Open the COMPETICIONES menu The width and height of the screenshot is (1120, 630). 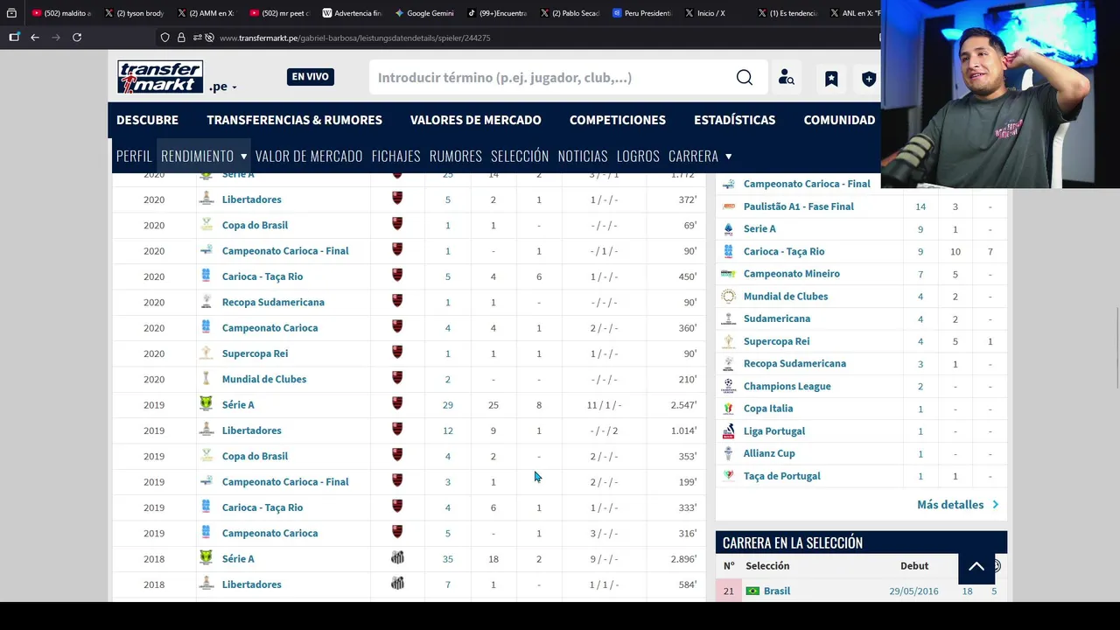click(618, 120)
